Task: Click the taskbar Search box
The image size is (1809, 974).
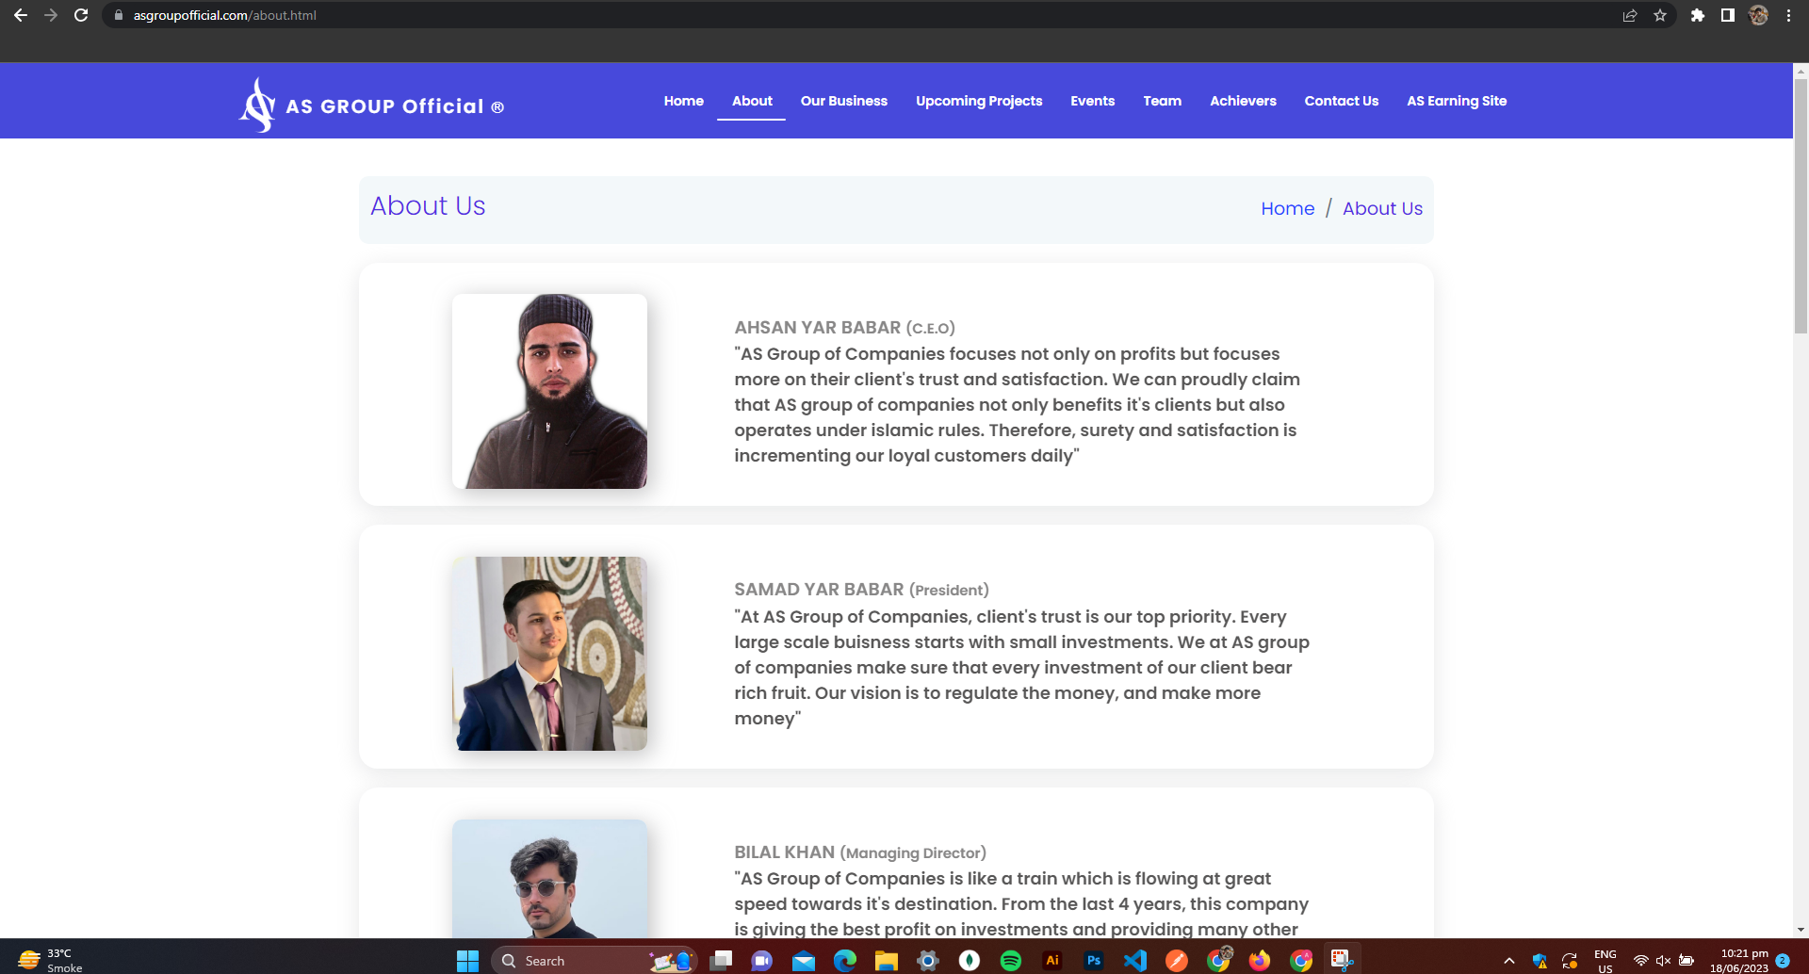Action: point(594,961)
